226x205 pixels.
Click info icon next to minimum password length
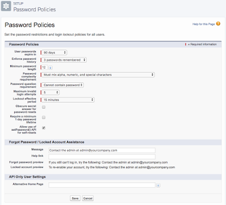(50, 68)
